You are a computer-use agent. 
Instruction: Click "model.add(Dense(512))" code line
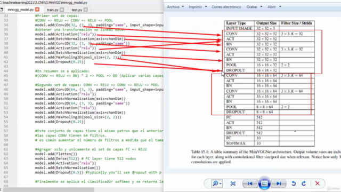point(57,158)
